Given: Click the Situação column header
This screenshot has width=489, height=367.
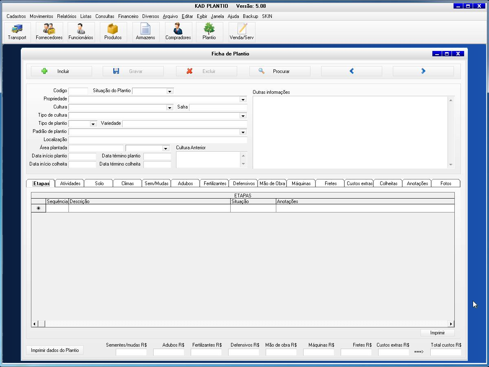Looking at the screenshot, I should [x=253, y=201].
